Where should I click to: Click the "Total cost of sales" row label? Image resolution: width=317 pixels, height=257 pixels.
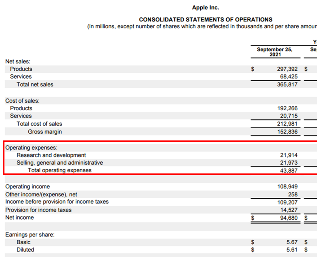click(x=39, y=124)
